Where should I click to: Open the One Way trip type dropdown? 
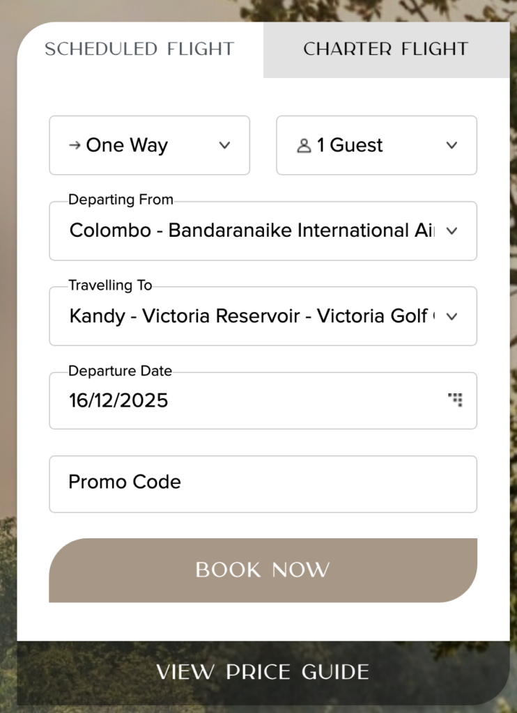(x=149, y=146)
